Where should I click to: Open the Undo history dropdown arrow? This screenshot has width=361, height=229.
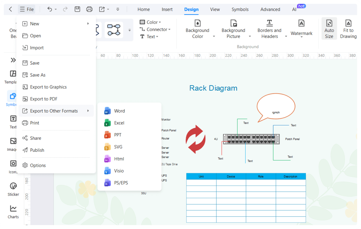tap(56, 9)
